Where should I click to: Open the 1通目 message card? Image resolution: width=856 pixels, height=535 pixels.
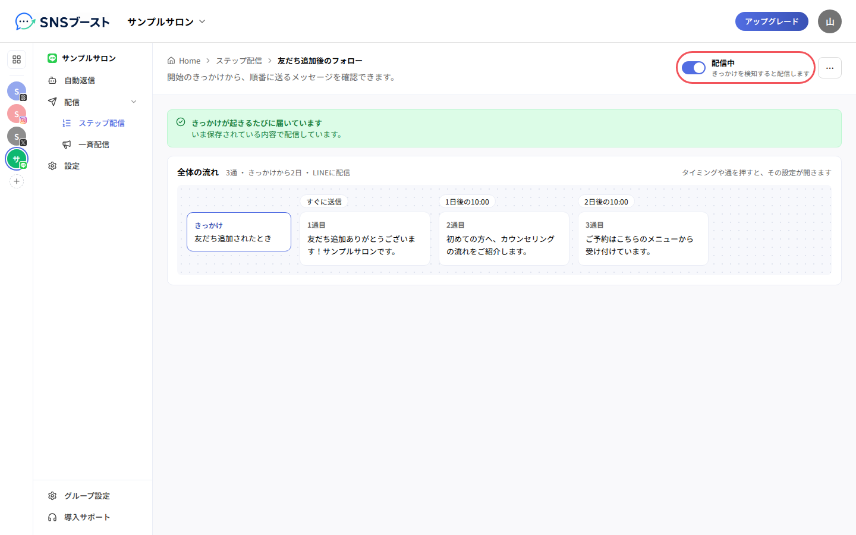[x=365, y=238]
